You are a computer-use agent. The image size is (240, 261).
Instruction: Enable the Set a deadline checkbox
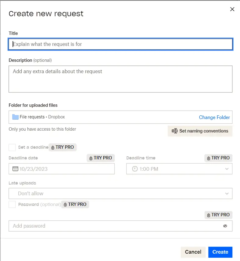click(12, 147)
